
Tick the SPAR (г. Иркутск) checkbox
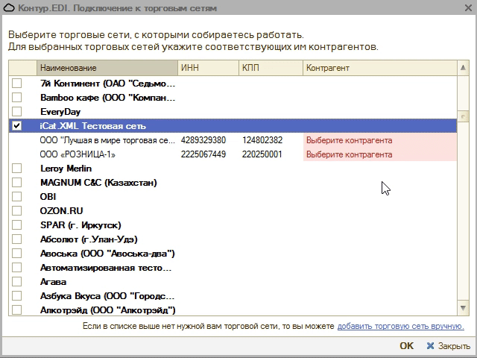(16, 224)
